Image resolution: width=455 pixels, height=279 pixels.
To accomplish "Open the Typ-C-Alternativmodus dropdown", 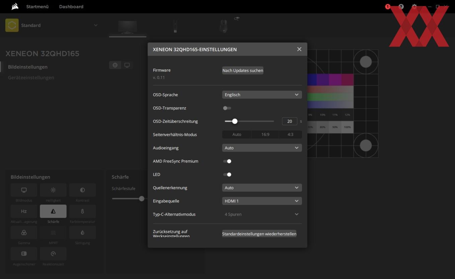I will pos(262,214).
